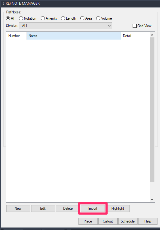Click the scrollbar up arrow
The height and width of the screenshot is (230, 160).
click(152, 35)
